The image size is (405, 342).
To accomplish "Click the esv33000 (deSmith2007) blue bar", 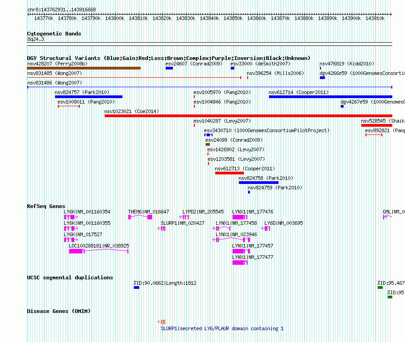I will click(x=233, y=68).
